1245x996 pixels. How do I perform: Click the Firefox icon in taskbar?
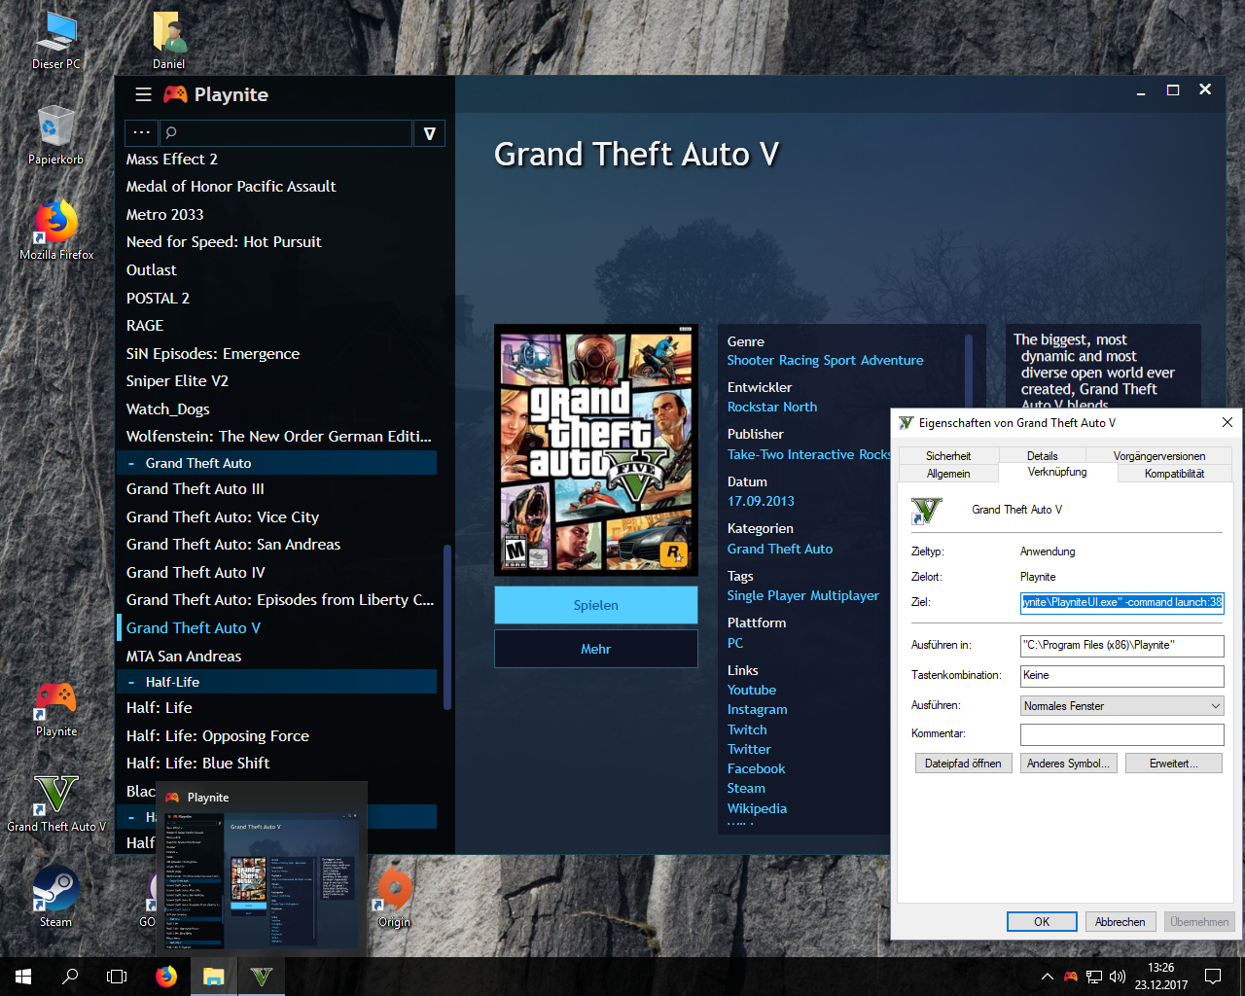coord(166,976)
